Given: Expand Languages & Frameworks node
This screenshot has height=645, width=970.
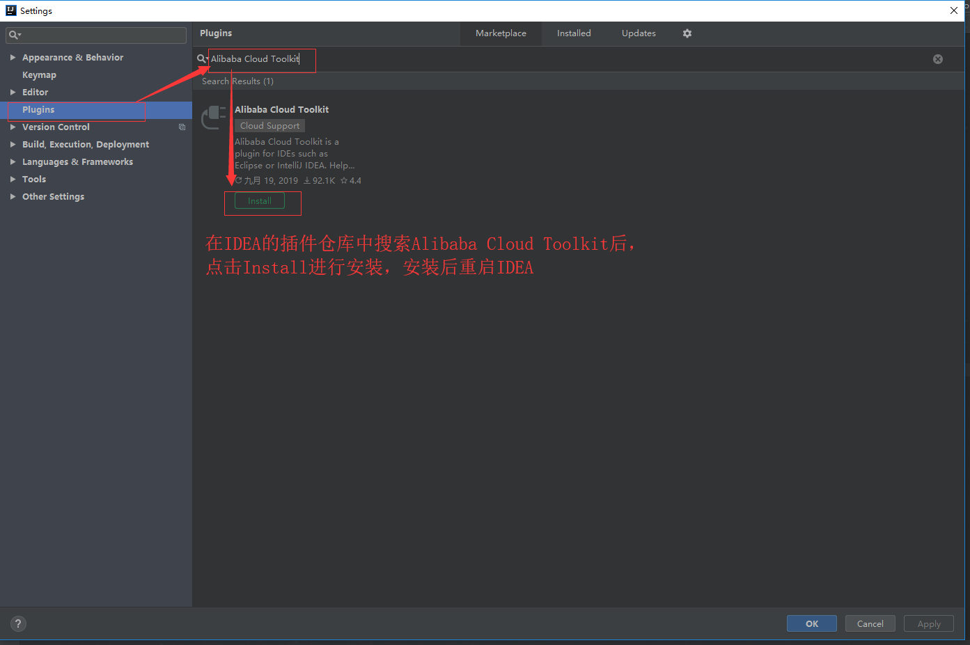Looking at the screenshot, I should [x=13, y=162].
